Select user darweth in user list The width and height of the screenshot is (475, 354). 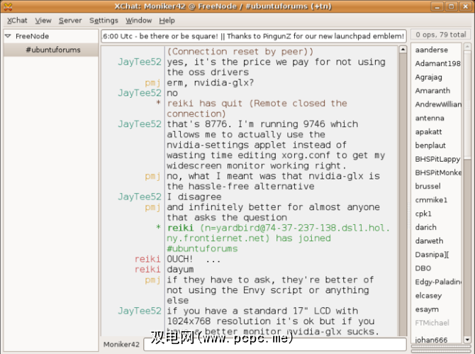pyautogui.click(x=429, y=240)
